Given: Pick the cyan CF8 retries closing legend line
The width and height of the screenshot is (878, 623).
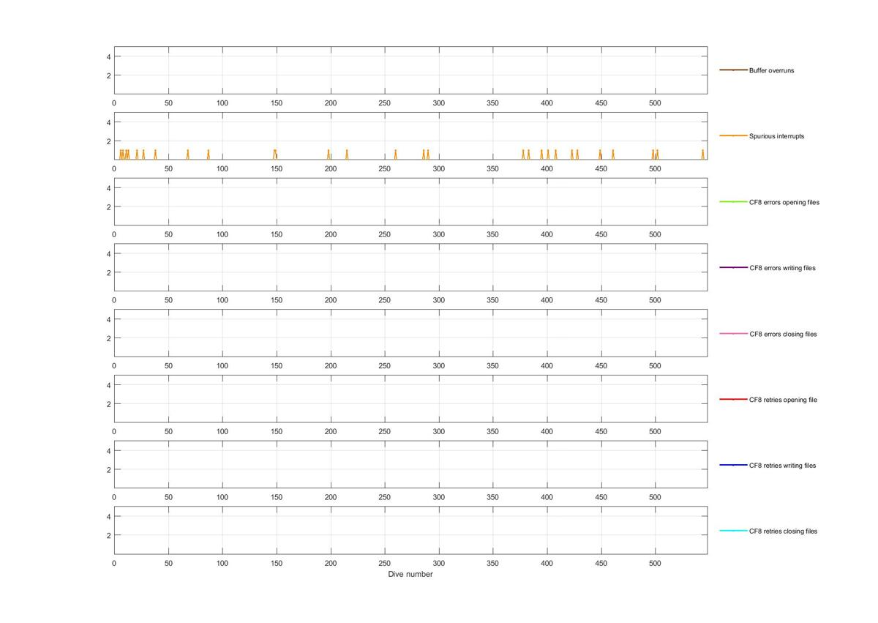Looking at the screenshot, I should (733, 531).
